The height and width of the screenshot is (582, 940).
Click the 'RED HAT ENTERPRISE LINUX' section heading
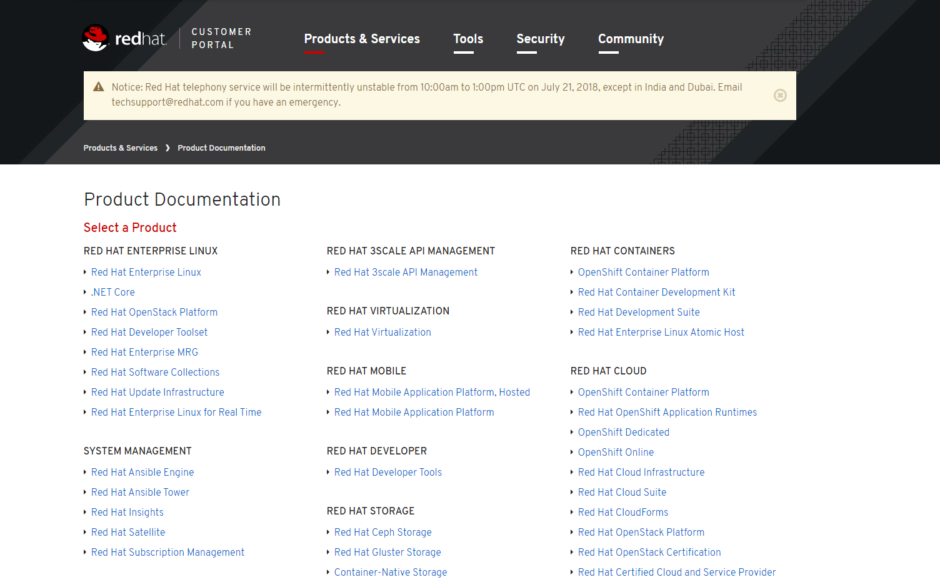[x=151, y=251]
